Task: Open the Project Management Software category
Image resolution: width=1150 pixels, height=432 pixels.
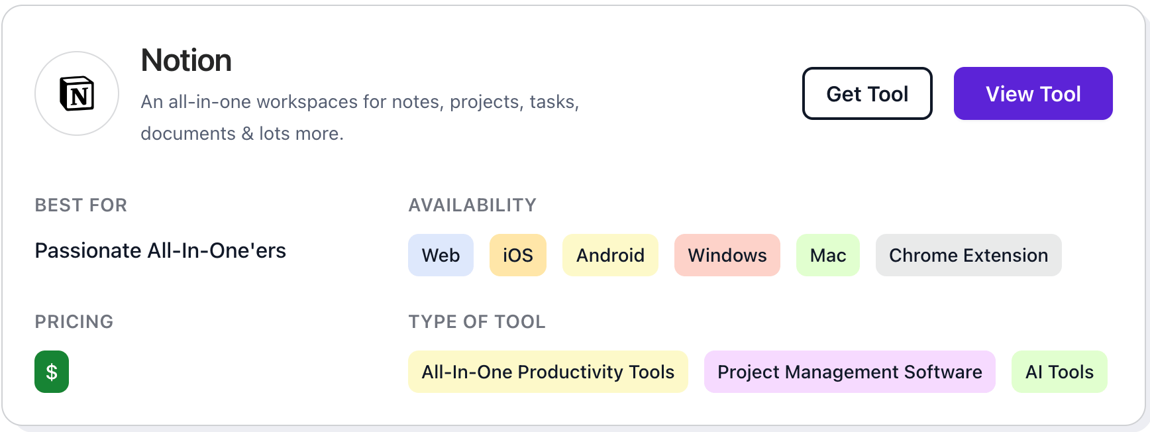Action: tap(850, 372)
